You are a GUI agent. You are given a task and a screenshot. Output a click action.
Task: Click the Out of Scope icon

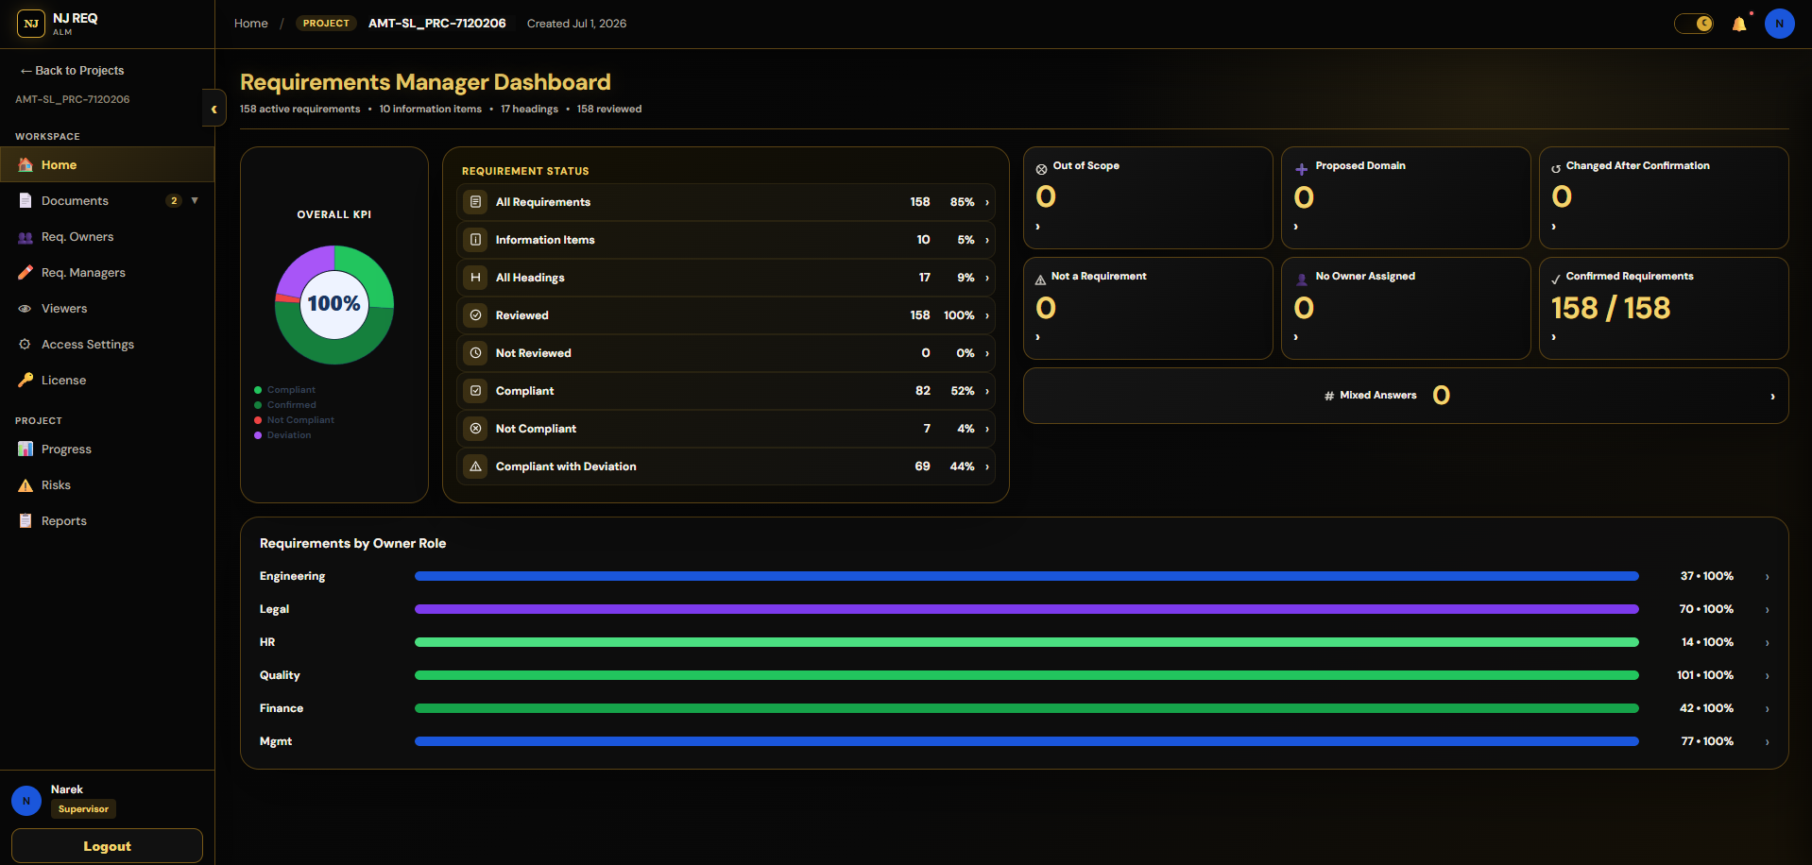1041,169
